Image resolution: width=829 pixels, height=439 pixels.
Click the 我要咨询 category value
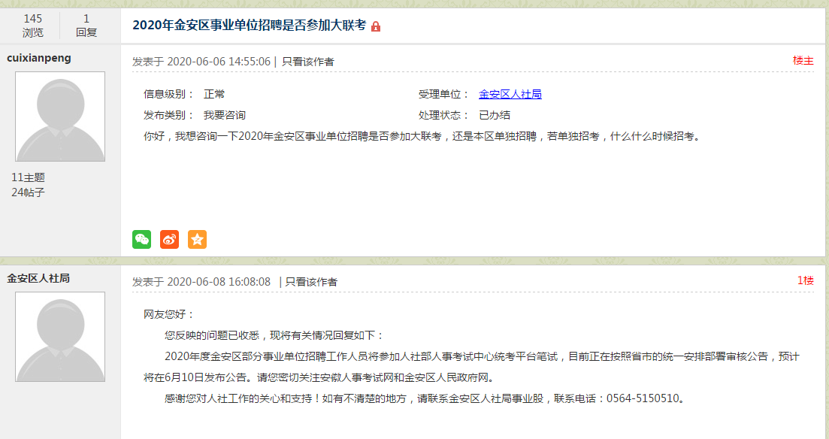[225, 115]
